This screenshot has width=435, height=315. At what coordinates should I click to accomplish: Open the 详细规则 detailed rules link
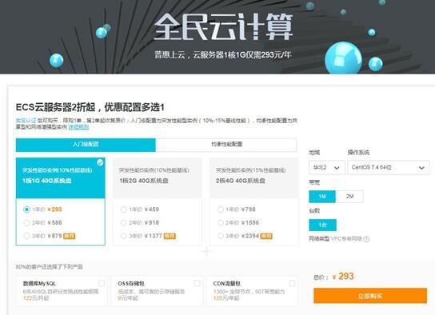[78, 127]
